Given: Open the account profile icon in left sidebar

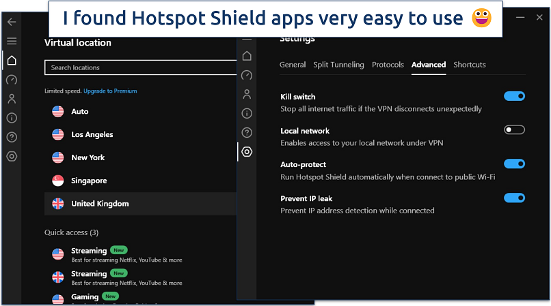Looking at the screenshot, I should click(12, 99).
